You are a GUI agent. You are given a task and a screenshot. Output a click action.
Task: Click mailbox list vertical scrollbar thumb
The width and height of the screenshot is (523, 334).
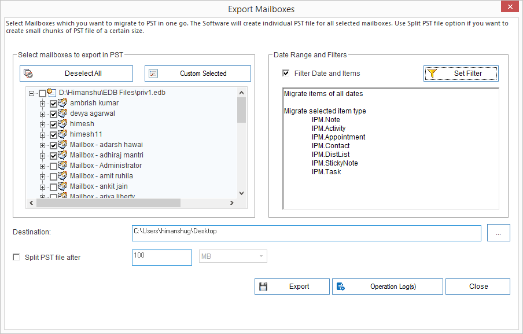tap(241, 110)
